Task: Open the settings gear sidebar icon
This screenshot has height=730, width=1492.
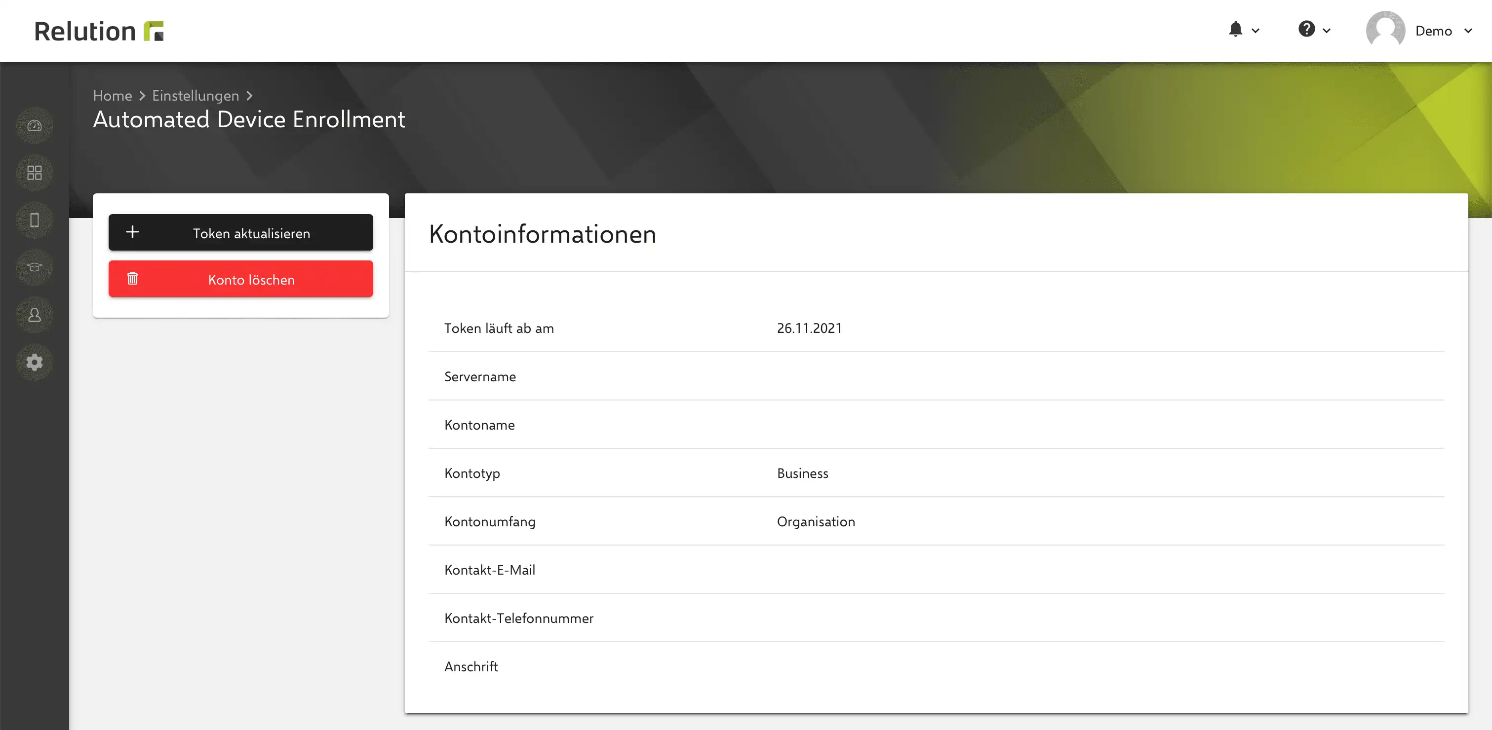Action: click(35, 362)
